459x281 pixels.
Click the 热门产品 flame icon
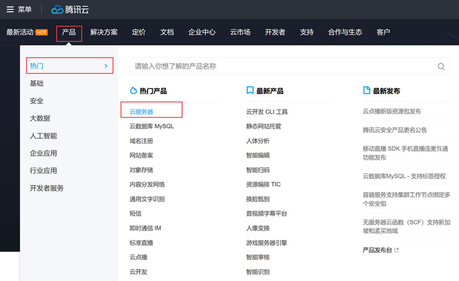click(x=133, y=90)
